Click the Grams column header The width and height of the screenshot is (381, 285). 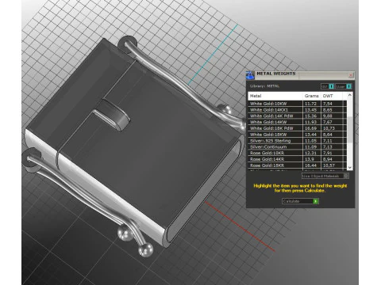pyautogui.click(x=312, y=96)
